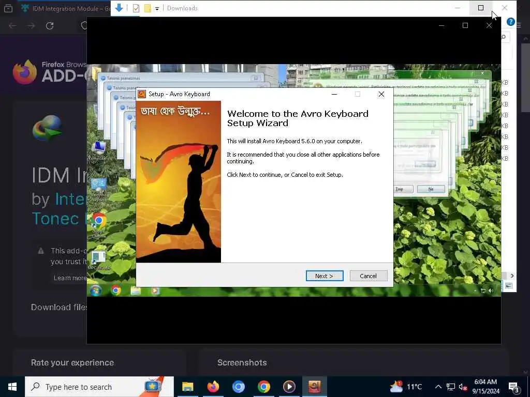This screenshot has height=397, width=530.
Task: Click Properties checkmark icon in Downloads toolbar
Action: 136,8
